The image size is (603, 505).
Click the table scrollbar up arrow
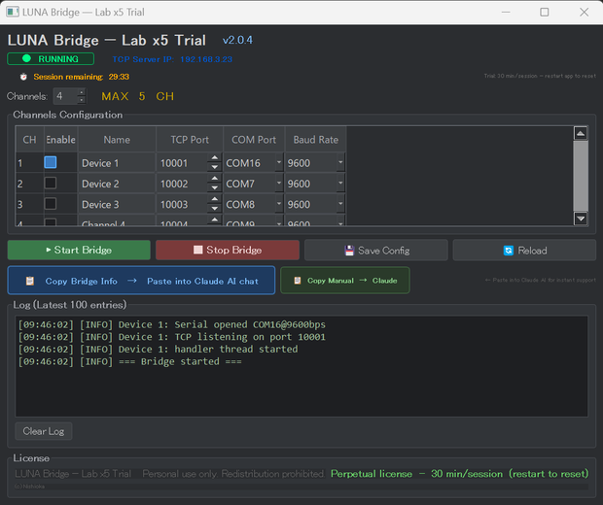[x=581, y=134]
